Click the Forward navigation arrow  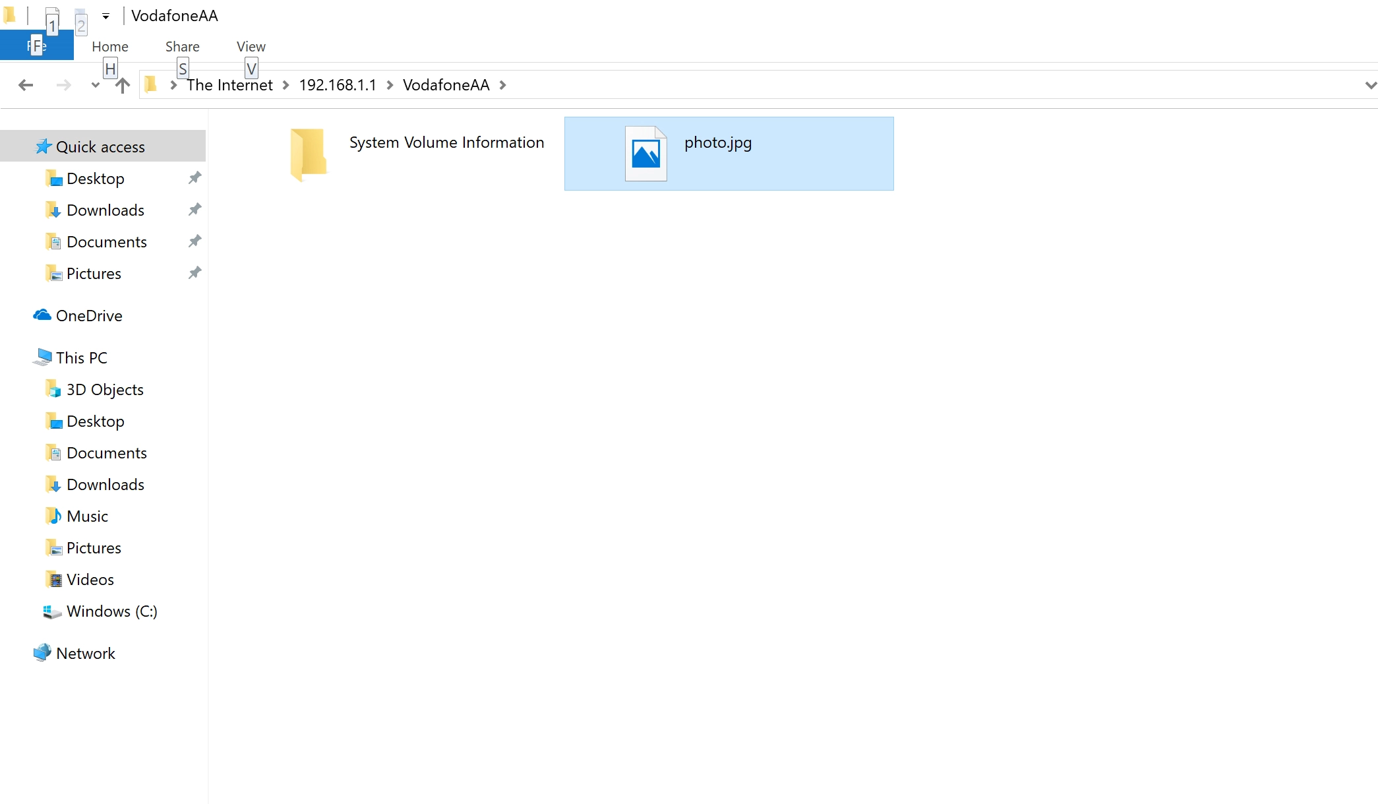(x=63, y=85)
